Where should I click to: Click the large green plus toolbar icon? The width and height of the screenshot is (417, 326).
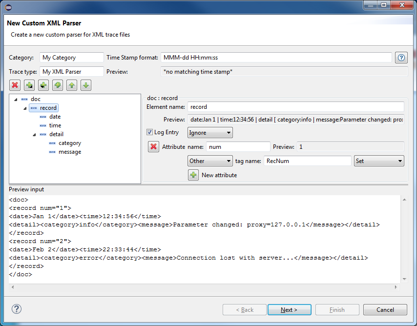58,85
